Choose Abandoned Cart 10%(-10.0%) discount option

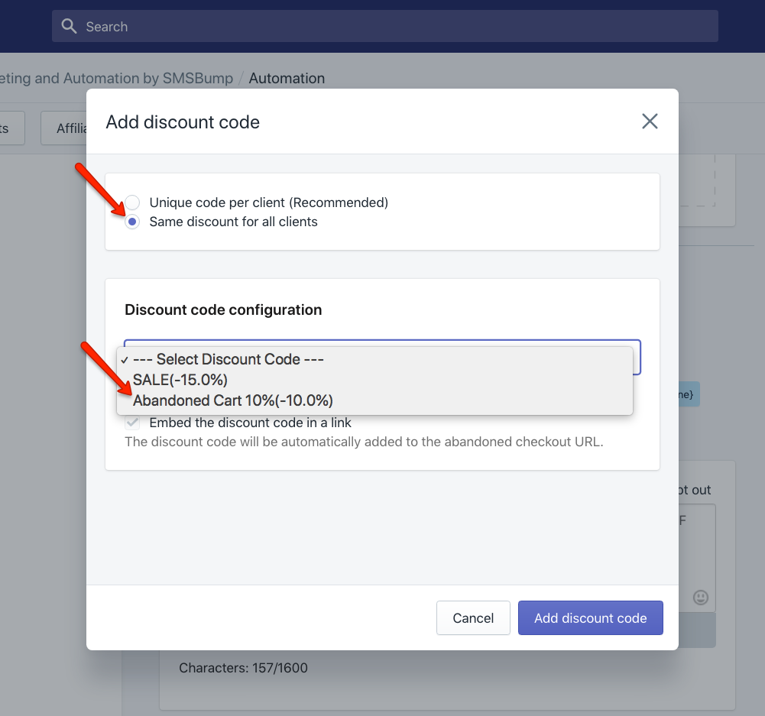(x=232, y=400)
